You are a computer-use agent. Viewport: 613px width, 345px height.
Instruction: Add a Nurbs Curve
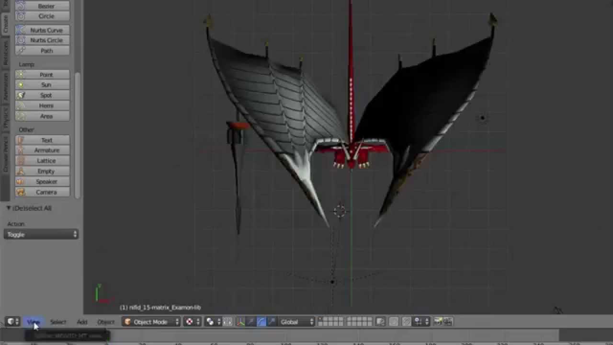[x=43, y=30]
